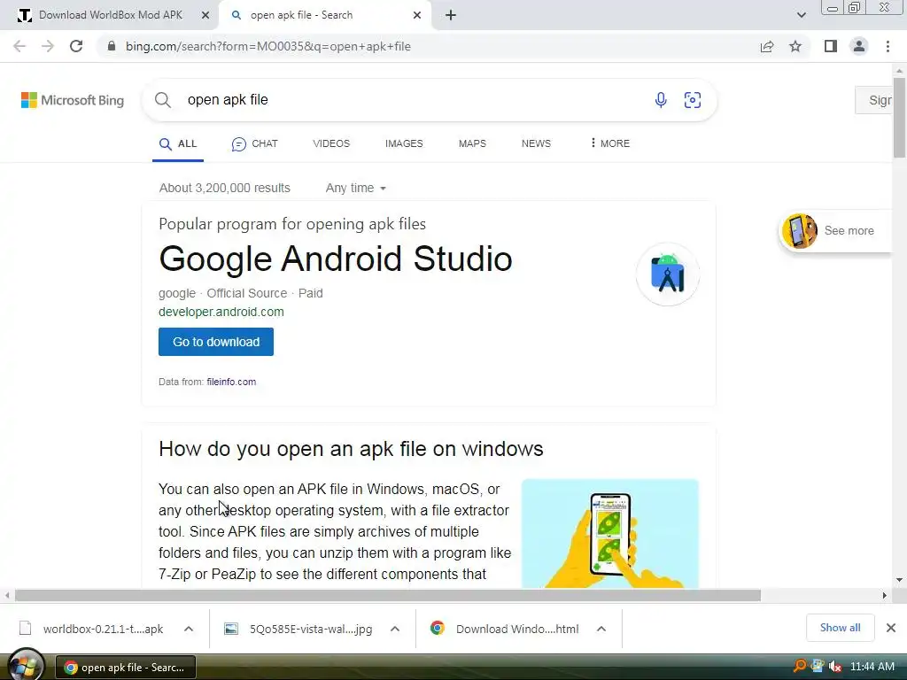
Task: Click the phone illustration image
Action: pos(609,533)
